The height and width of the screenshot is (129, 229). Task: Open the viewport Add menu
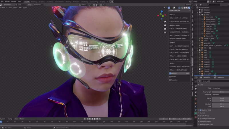[x=20, y=8]
